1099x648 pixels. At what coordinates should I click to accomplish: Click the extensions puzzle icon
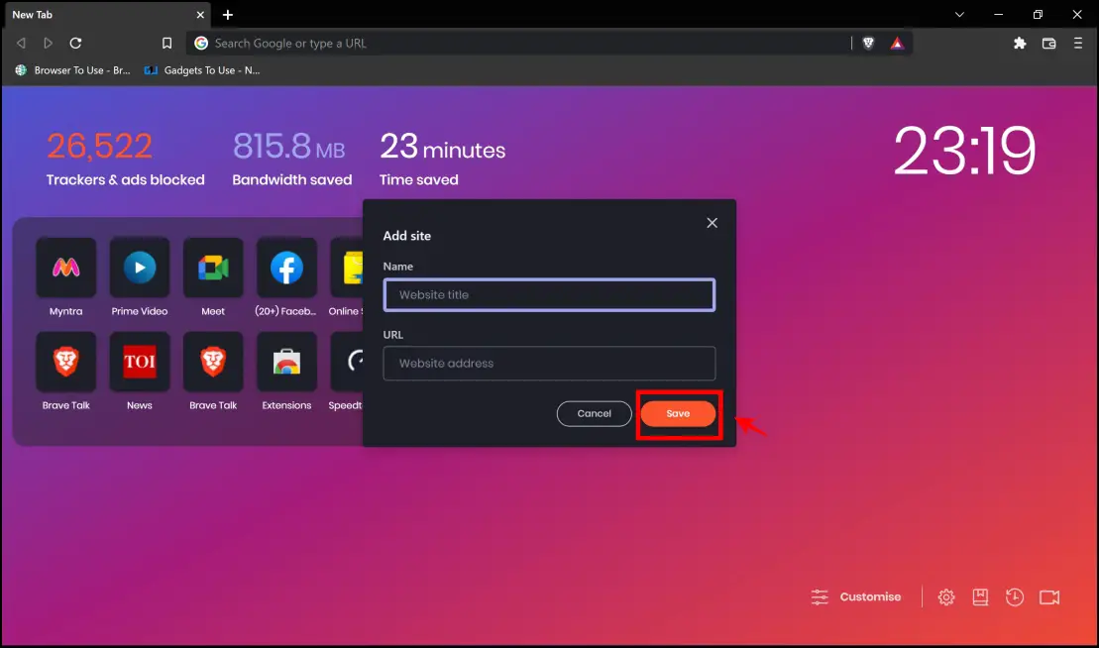pos(1019,43)
